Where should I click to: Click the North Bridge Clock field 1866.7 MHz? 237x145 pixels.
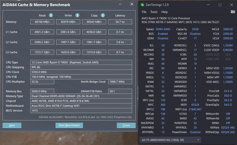(120, 82)
